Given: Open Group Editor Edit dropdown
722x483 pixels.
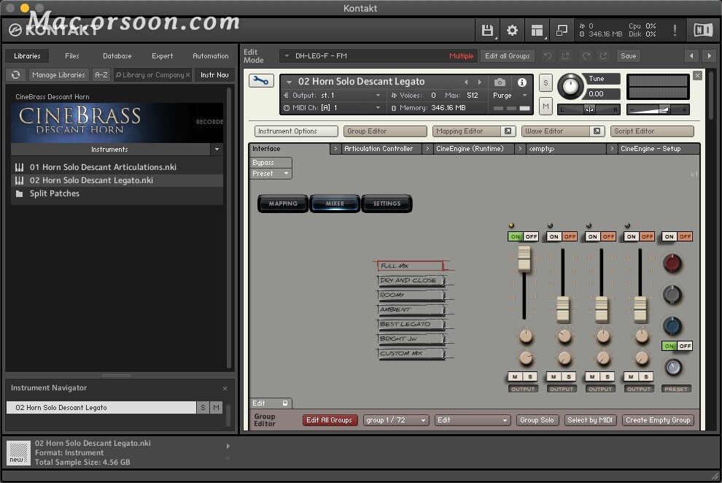Looking at the screenshot, I should [473, 420].
